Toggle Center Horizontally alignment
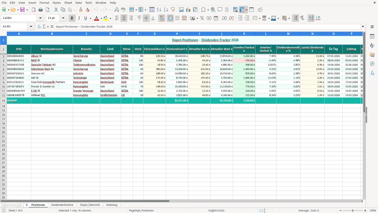The height and width of the screenshot is (213, 378). click(124, 18)
